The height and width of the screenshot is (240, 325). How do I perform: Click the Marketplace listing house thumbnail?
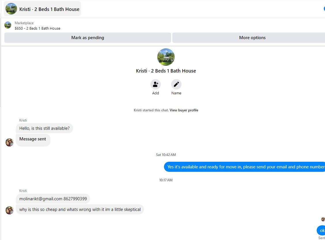click(x=8, y=25)
